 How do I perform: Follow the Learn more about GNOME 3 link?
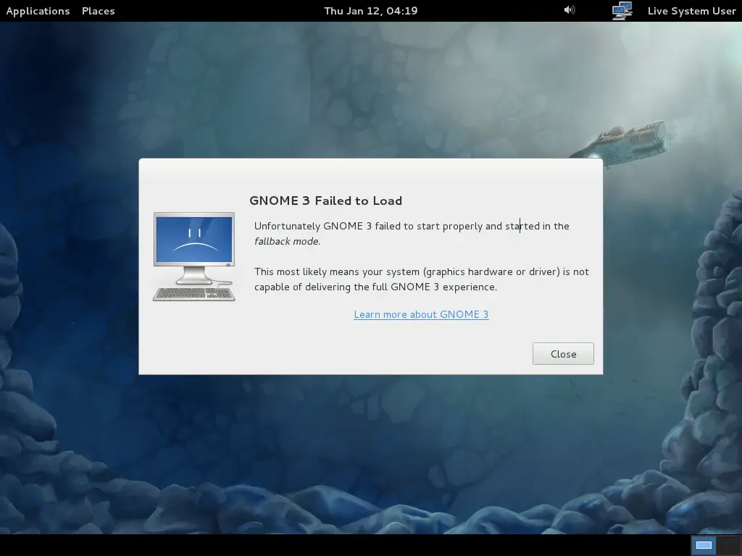421,314
